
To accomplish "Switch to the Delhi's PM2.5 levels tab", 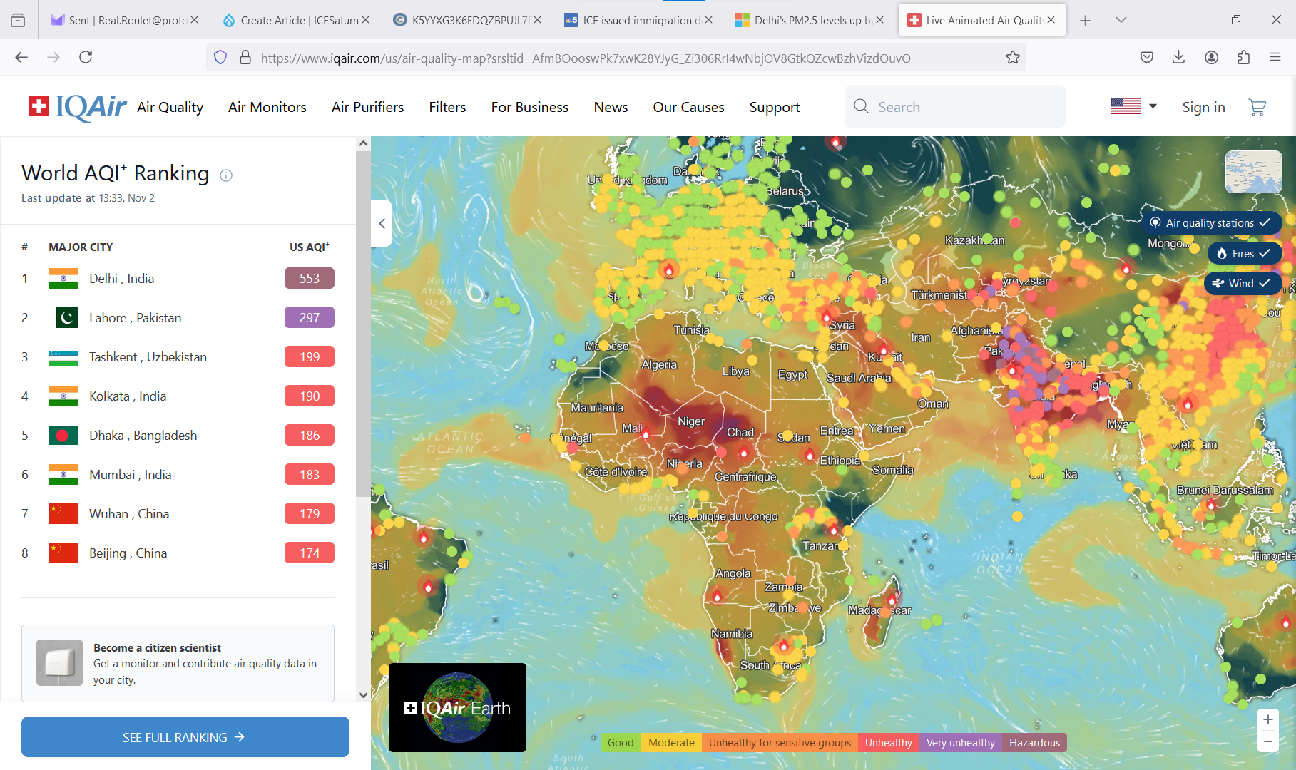I will (x=808, y=20).
